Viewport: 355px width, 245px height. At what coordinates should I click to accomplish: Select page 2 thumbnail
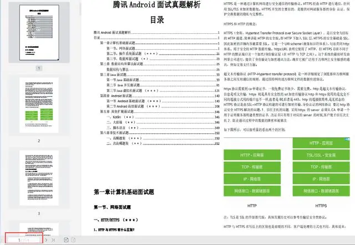(x=39, y=105)
